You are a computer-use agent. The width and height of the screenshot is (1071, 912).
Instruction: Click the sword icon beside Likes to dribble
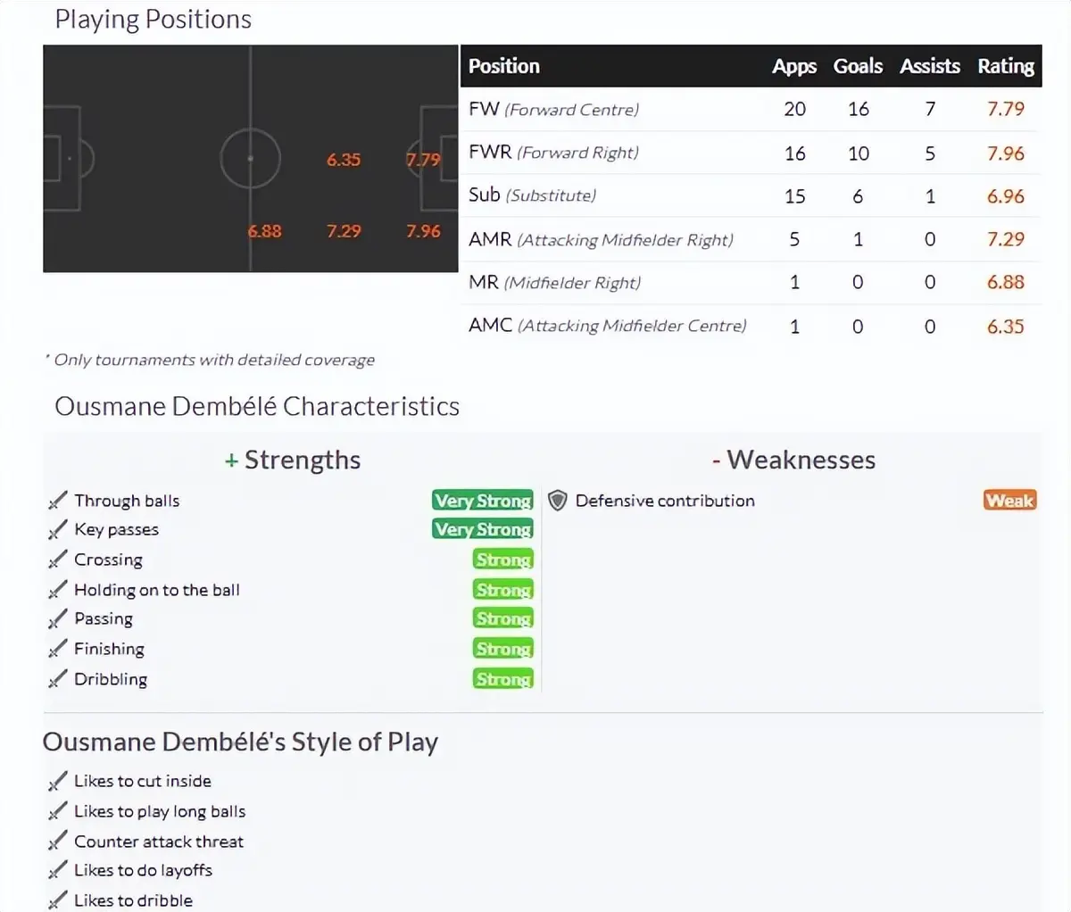pos(58,900)
